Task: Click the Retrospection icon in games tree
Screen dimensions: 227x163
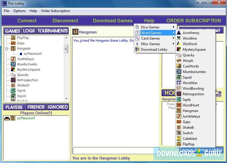Action: (13, 80)
